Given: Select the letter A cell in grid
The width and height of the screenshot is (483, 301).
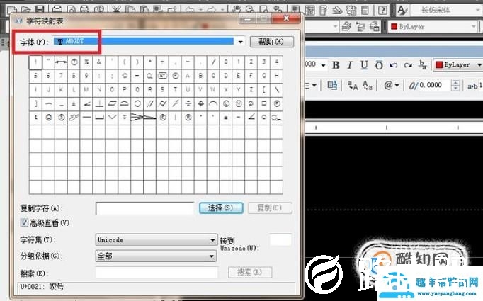Looking at the screenshot, I should coord(188,76).
